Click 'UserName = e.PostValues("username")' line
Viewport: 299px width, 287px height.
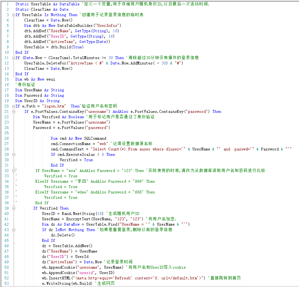coord(71,122)
